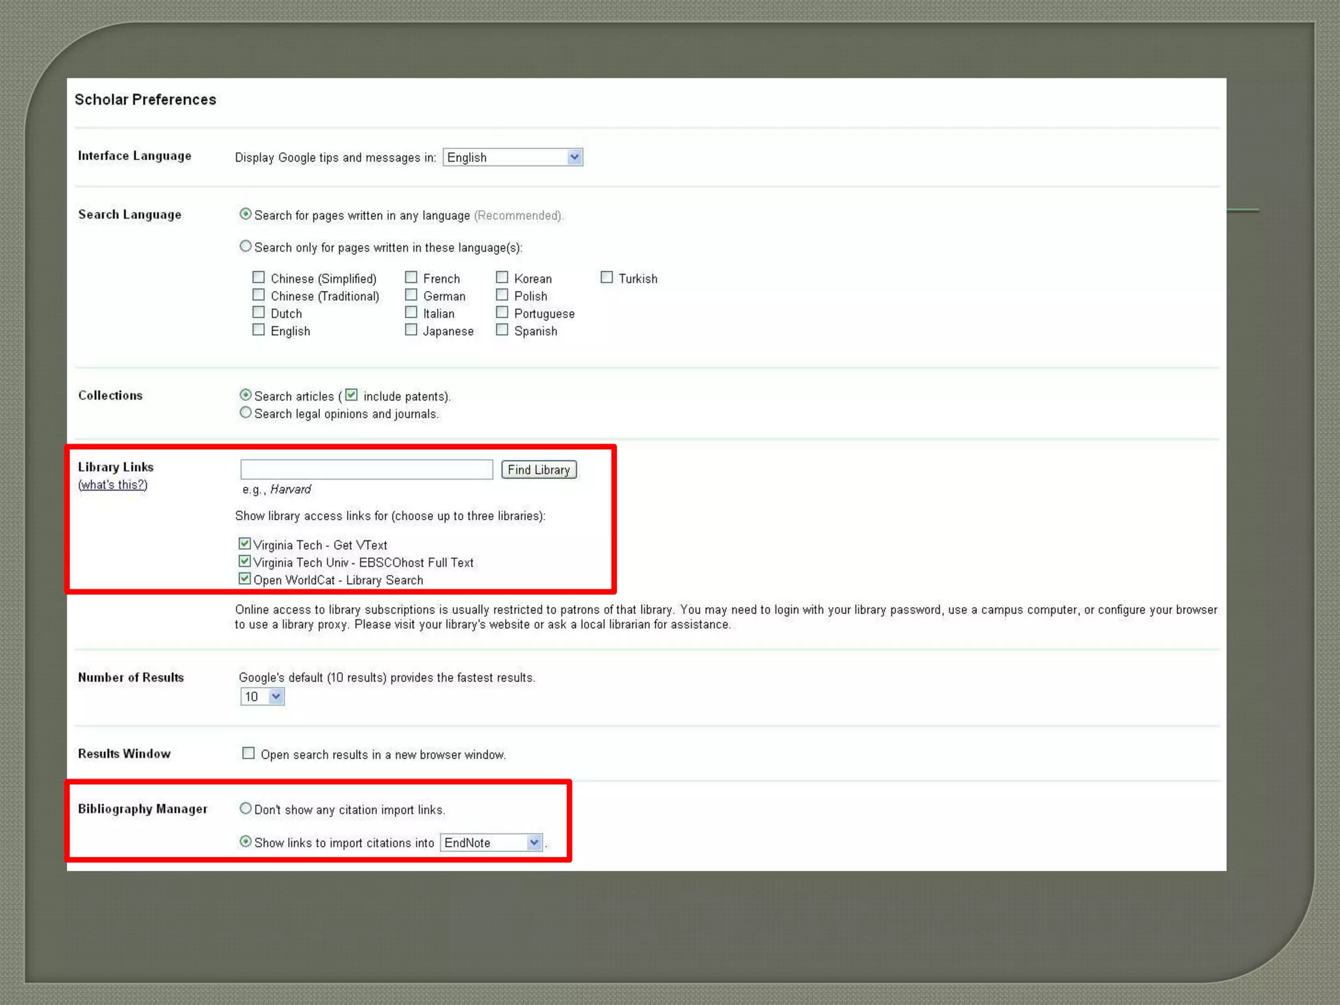Open the EndNote citation manager dropdown
This screenshot has width=1340, height=1005.
(x=491, y=843)
